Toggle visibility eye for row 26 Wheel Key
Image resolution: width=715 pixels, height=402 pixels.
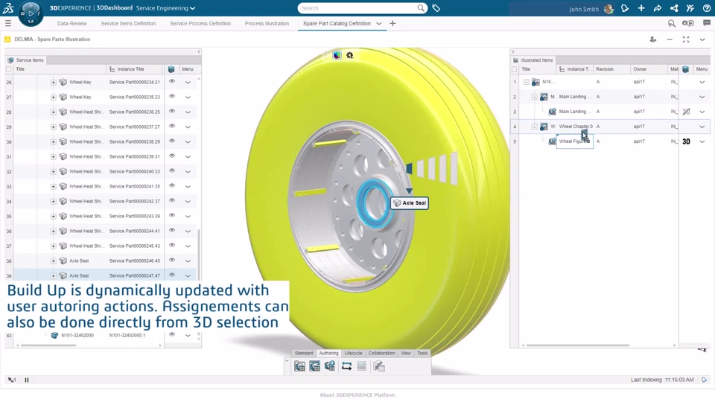point(172,82)
